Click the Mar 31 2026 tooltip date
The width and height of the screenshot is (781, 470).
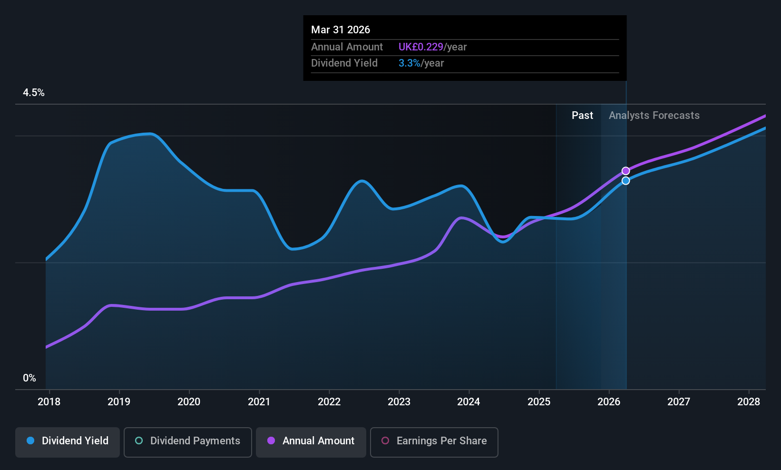[x=341, y=30]
